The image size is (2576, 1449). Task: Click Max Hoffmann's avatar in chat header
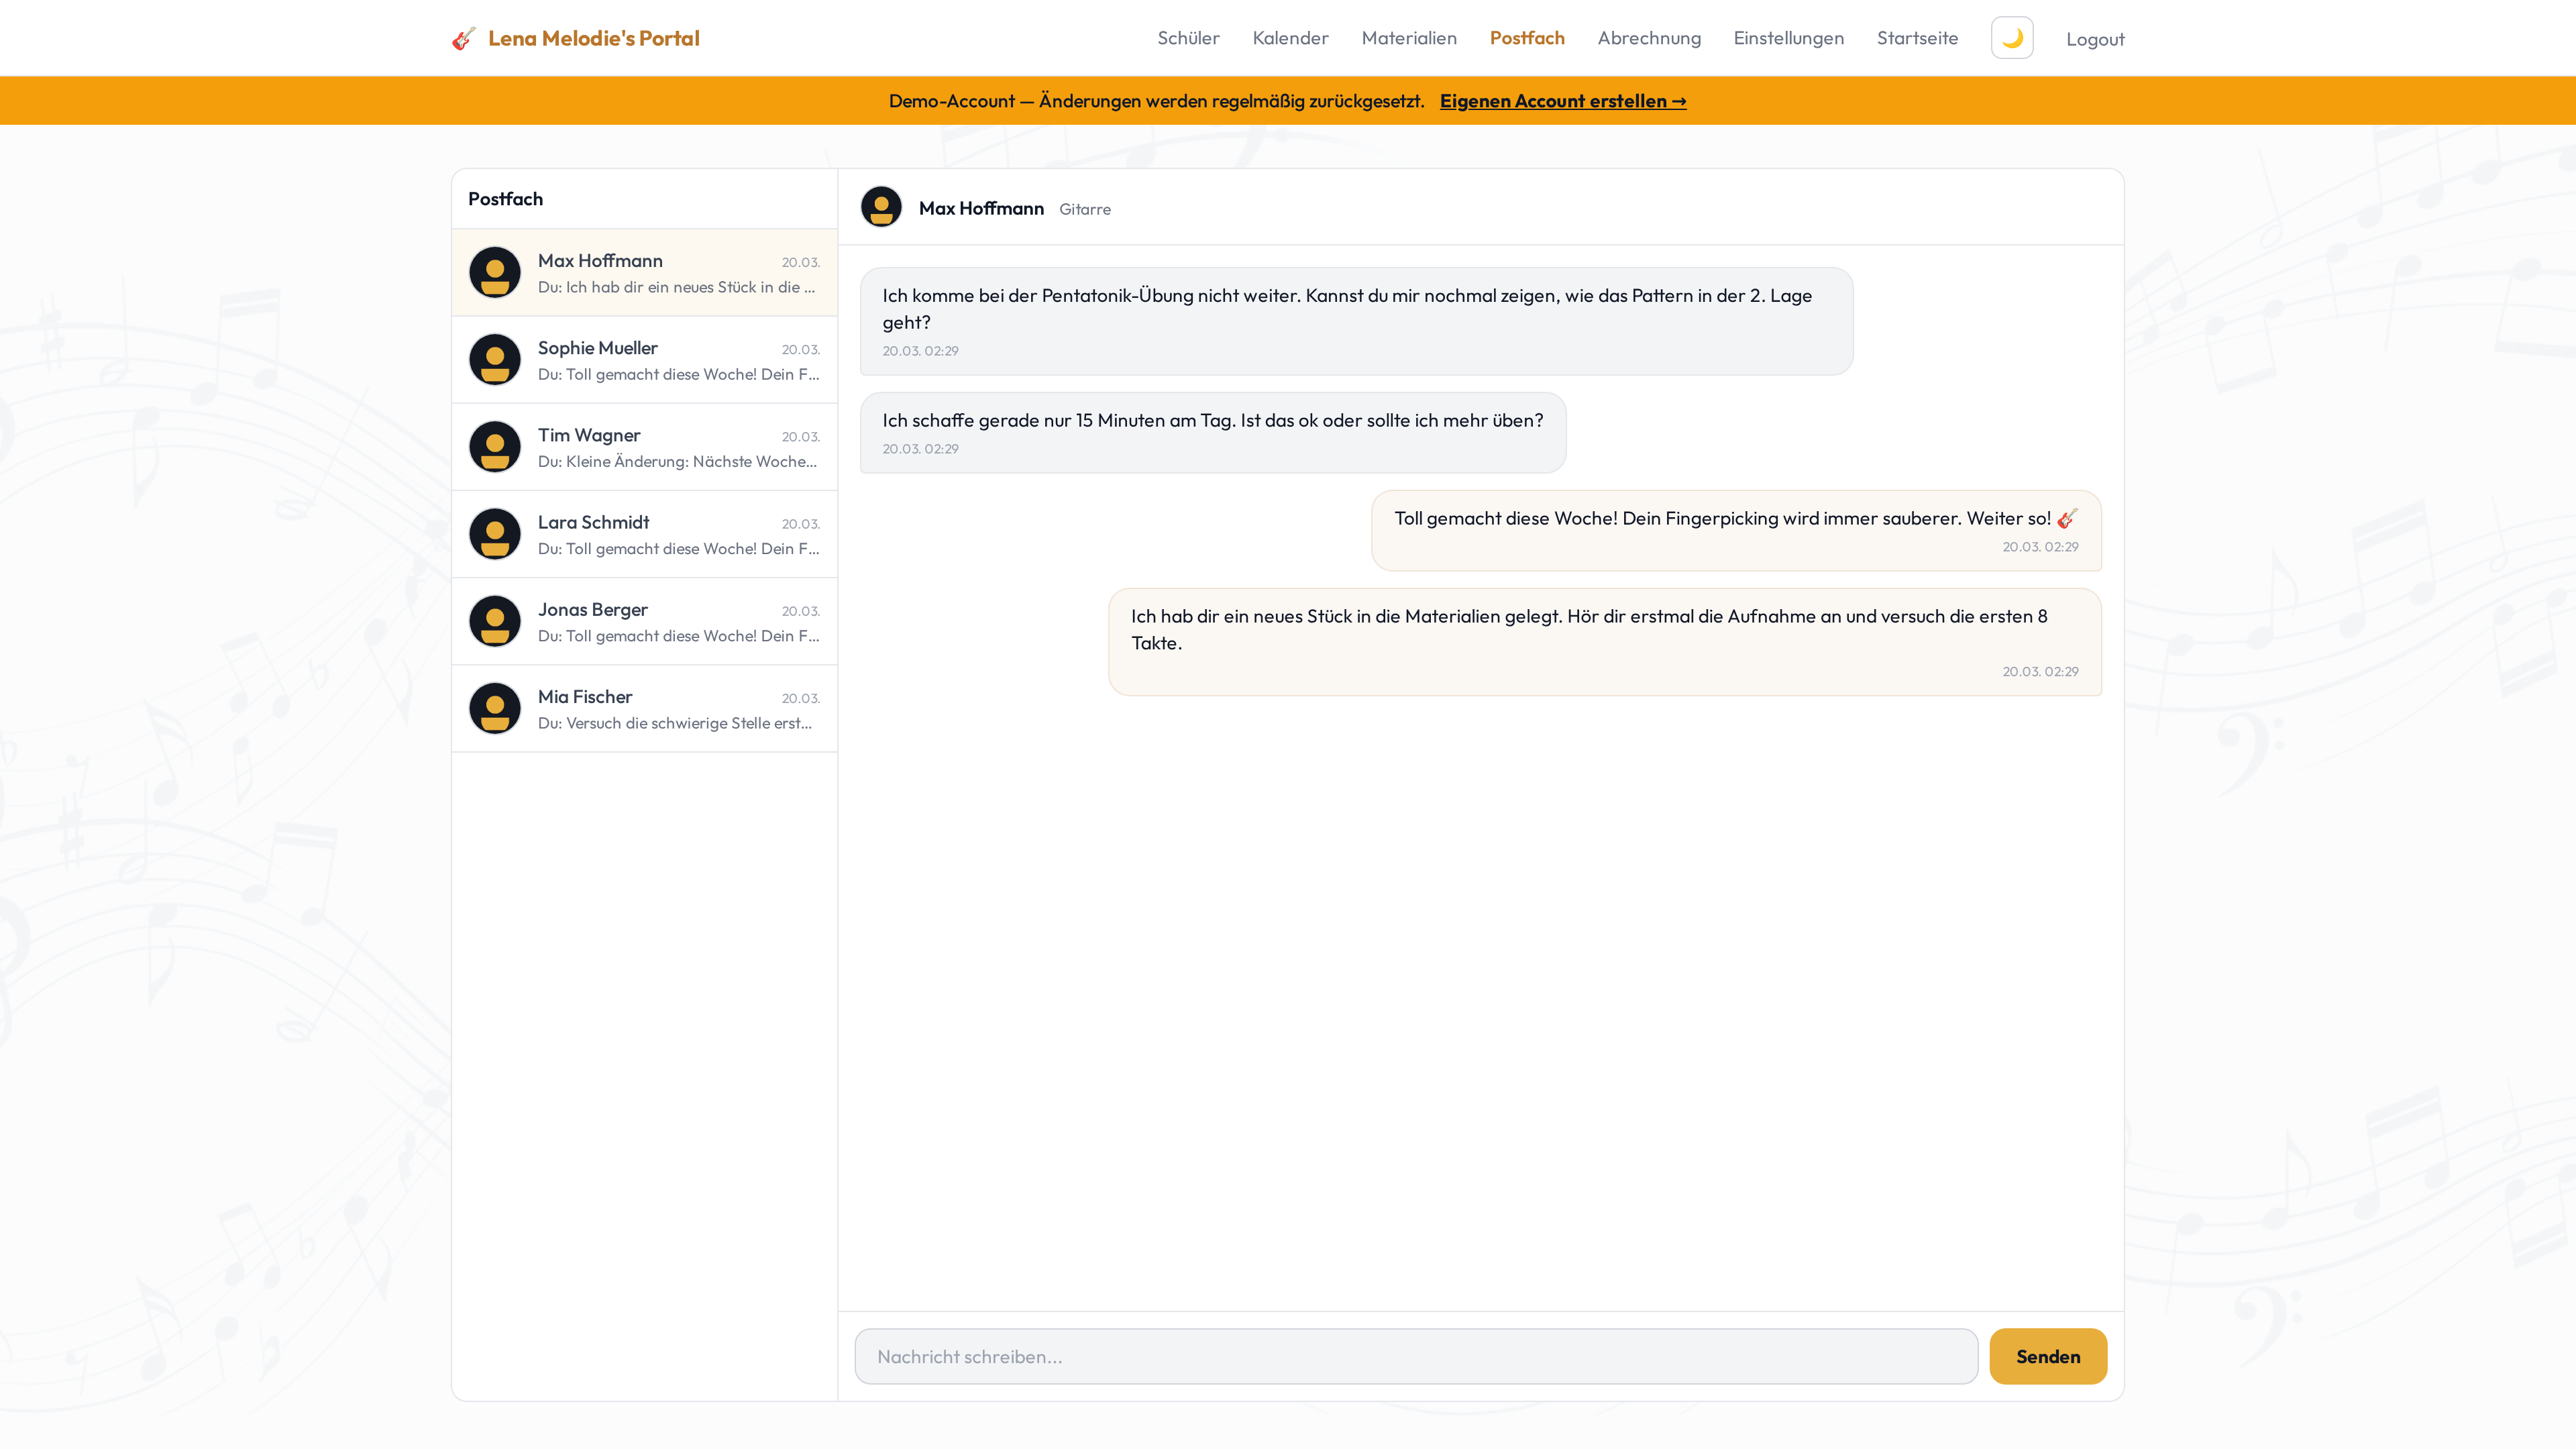pyautogui.click(x=881, y=207)
